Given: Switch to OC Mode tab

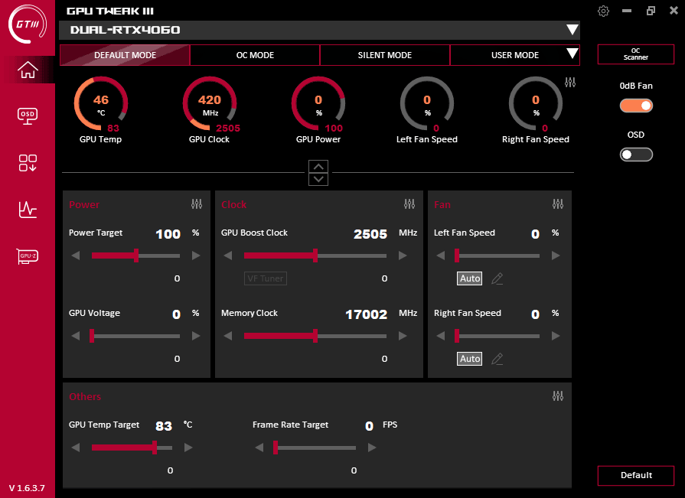Looking at the screenshot, I should (255, 55).
